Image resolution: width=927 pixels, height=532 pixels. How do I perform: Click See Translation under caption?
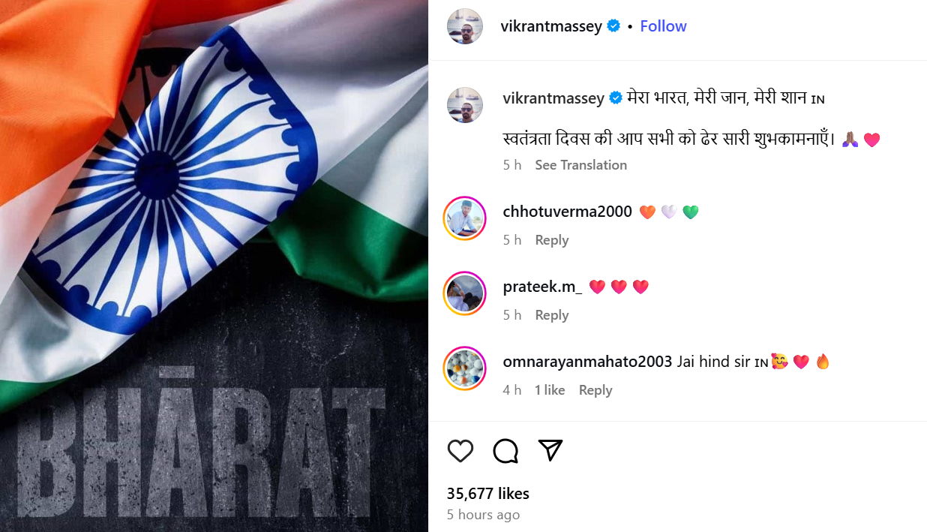(580, 165)
